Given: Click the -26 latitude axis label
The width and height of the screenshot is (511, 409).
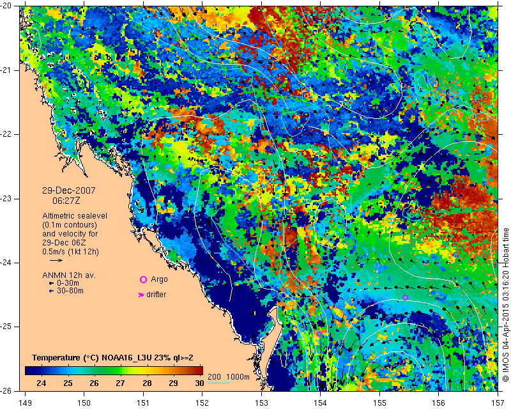Looking at the screenshot, I should (6, 391).
